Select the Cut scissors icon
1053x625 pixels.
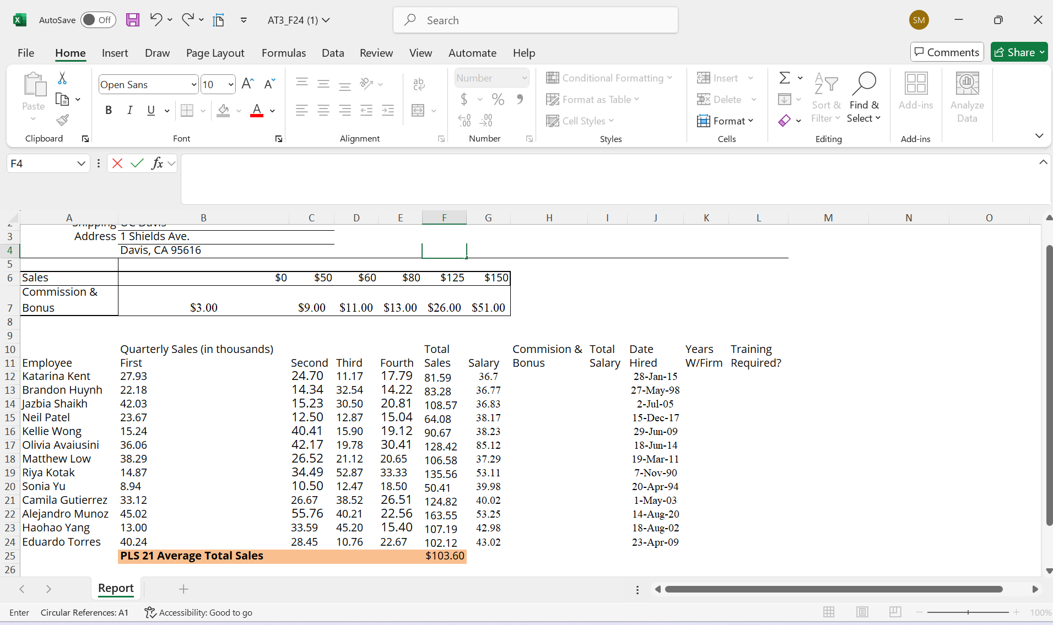click(62, 78)
